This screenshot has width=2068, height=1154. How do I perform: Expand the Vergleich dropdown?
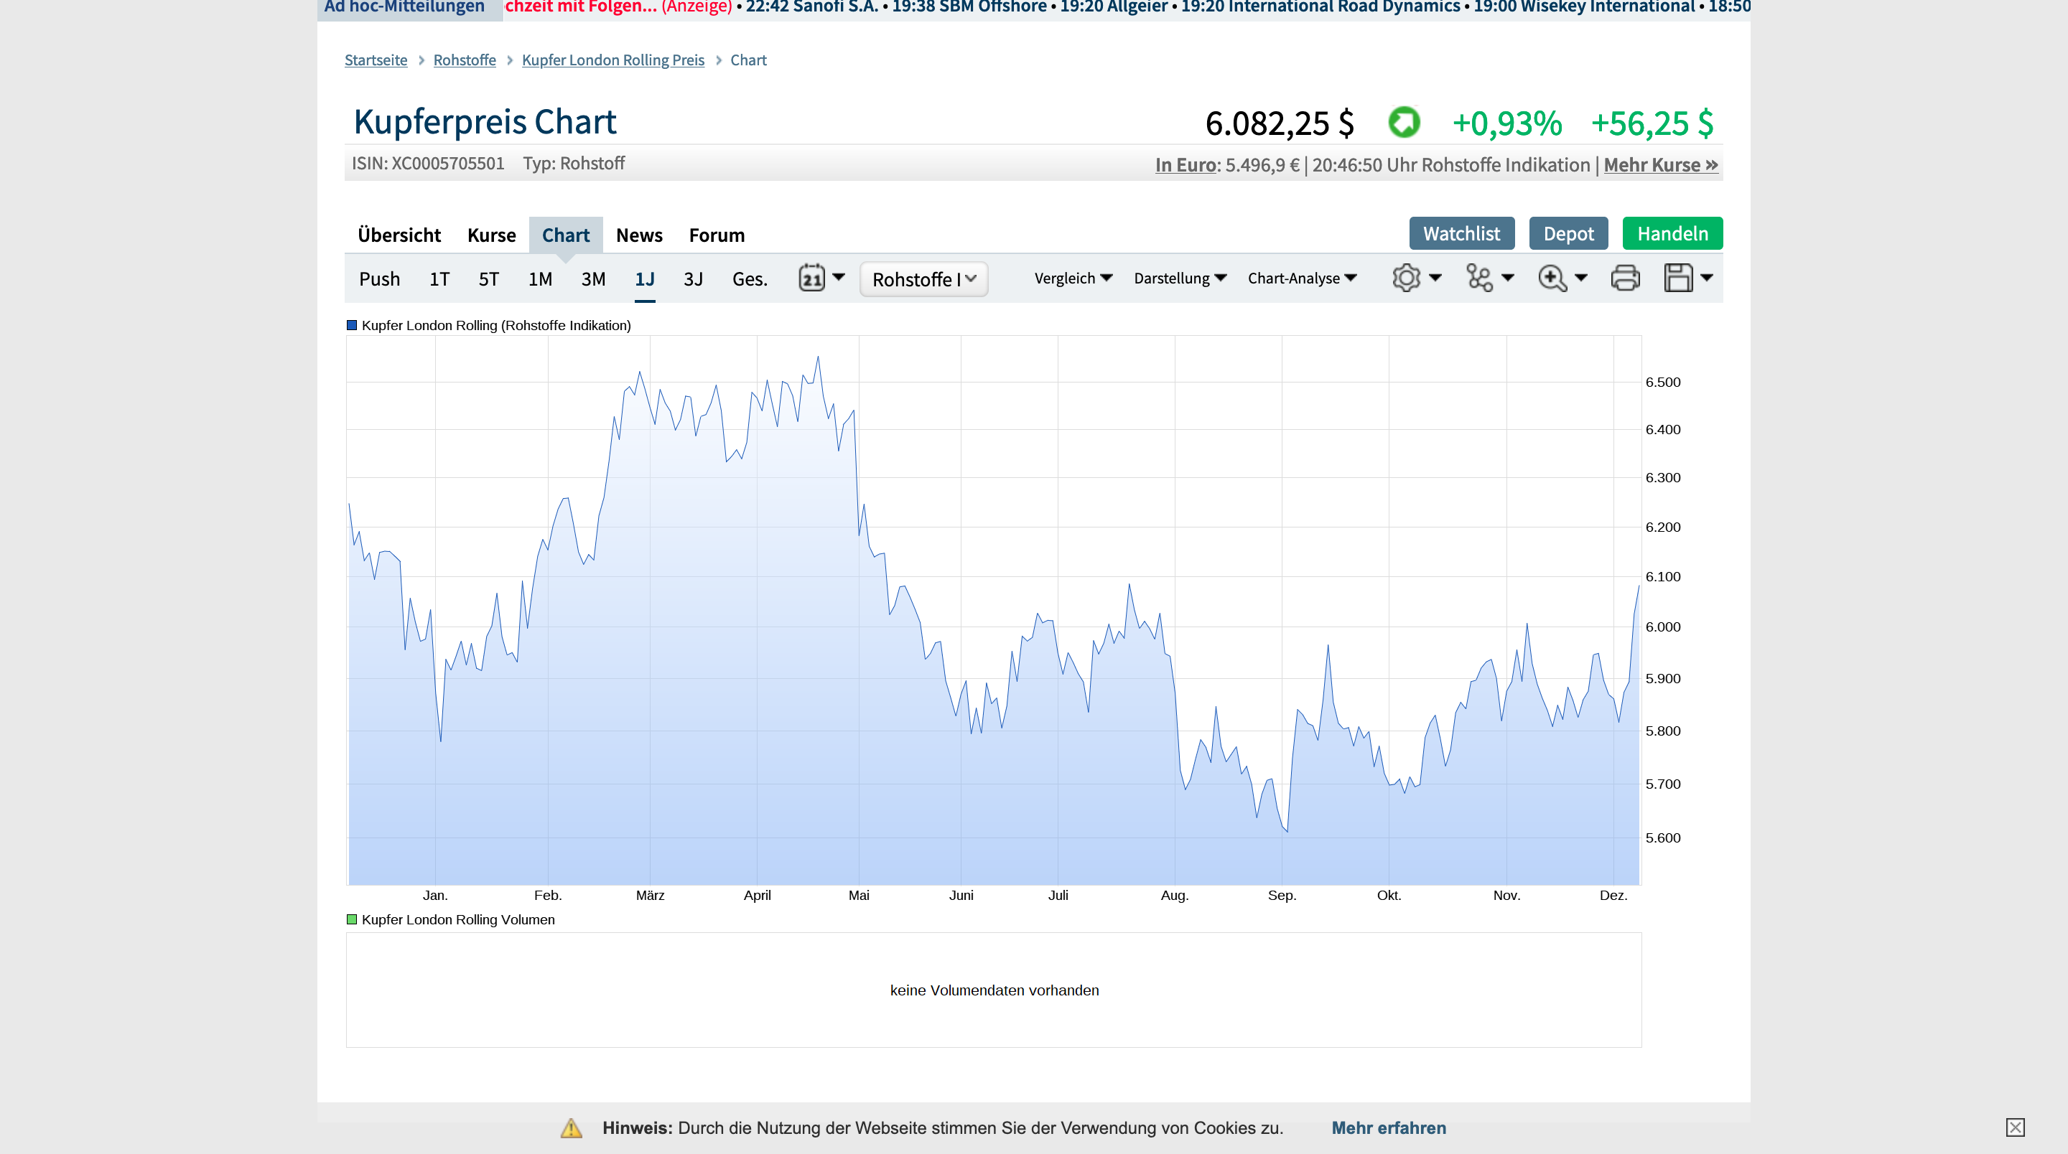coord(1073,278)
